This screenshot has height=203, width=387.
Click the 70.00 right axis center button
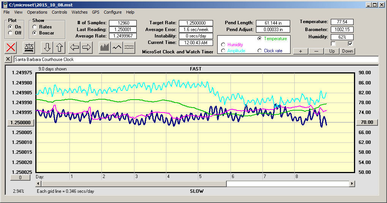367,122
